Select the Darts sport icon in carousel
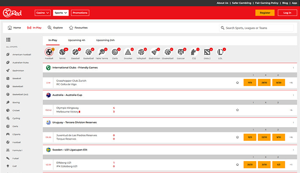Image resolution: width=300 pixels, height=173 pixels. coord(115,52)
